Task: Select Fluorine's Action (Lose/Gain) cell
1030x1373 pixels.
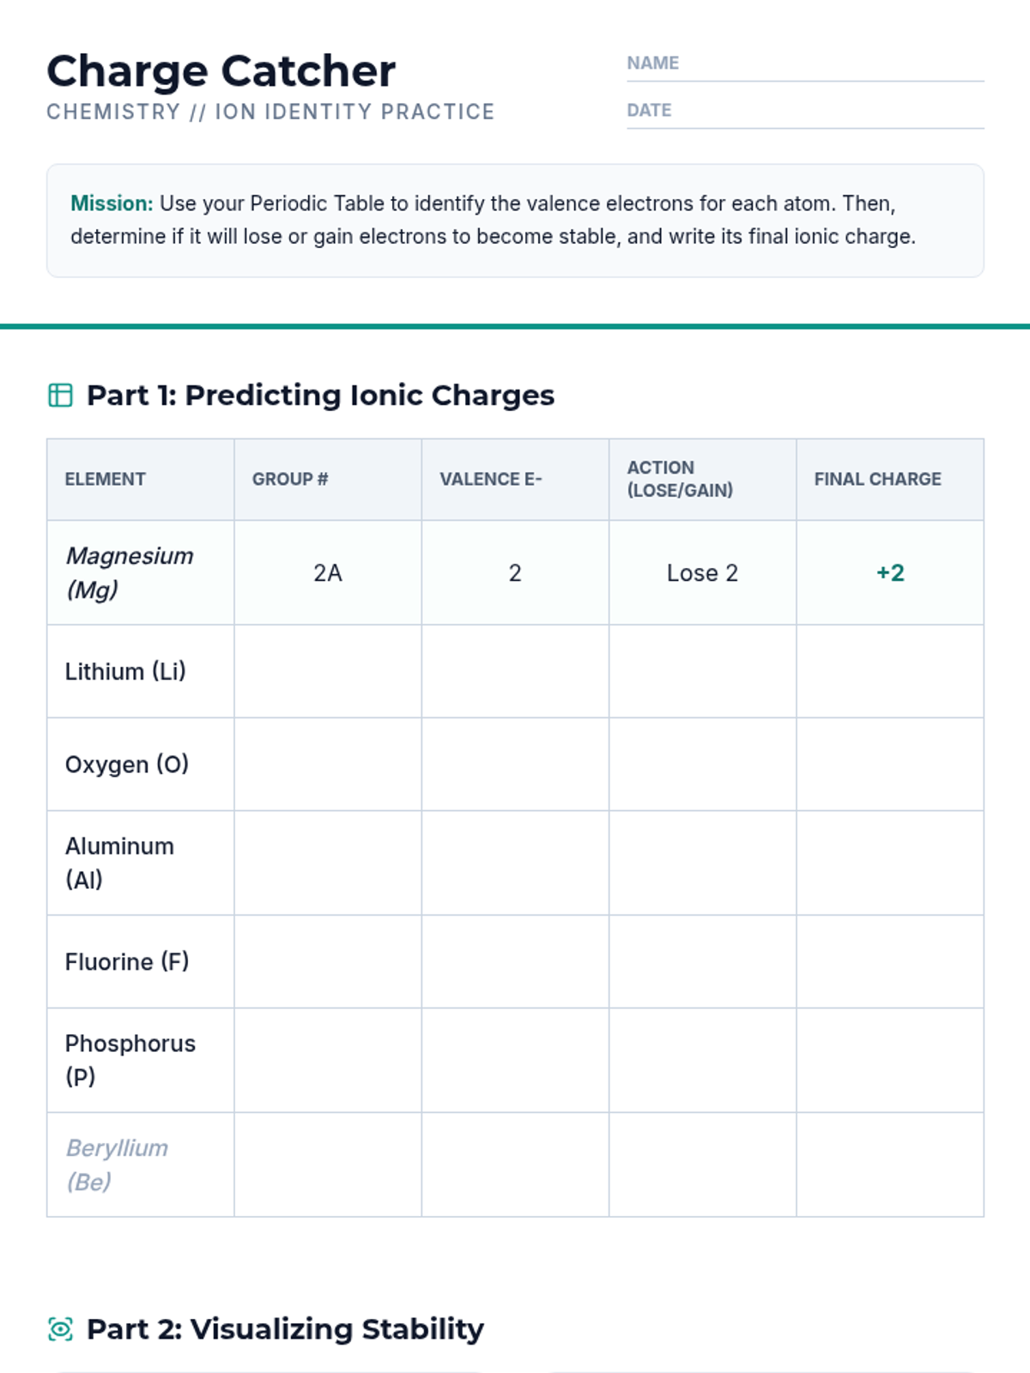Action: pyautogui.click(x=702, y=961)
